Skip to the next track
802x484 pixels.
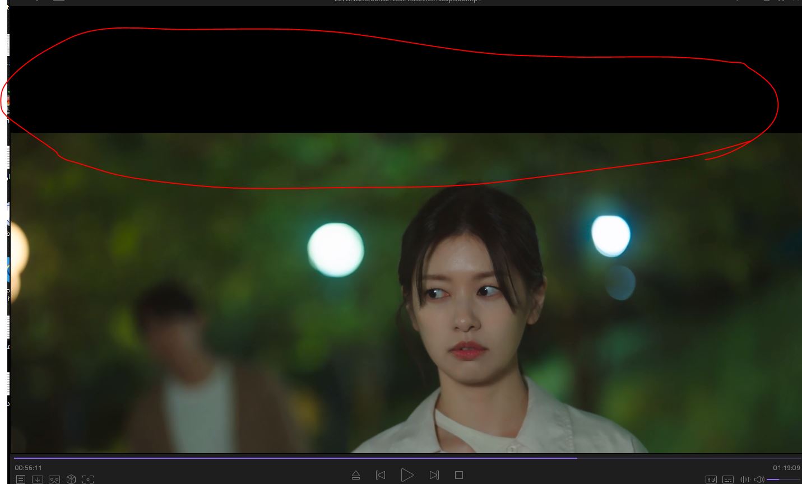[434, 475]
